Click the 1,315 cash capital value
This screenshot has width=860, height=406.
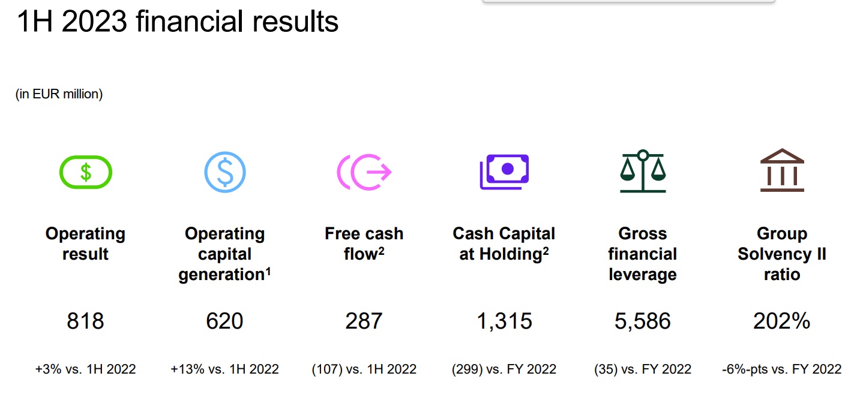504,321
